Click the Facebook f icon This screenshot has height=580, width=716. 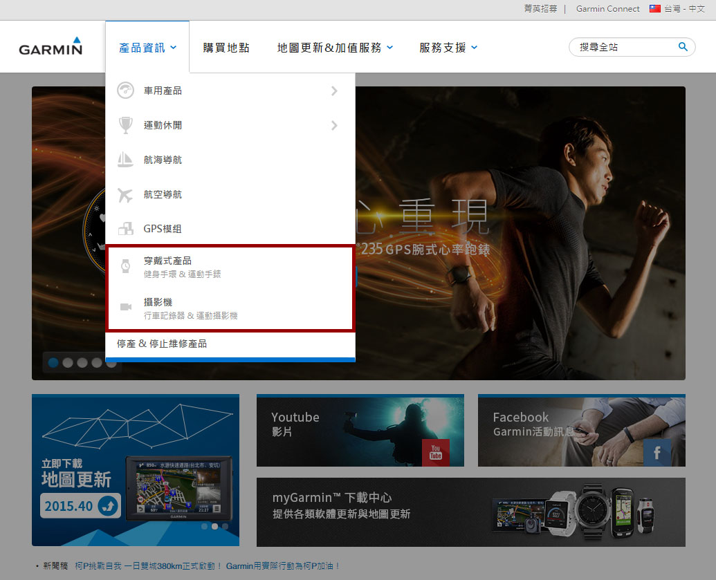(x=657, y=452)
